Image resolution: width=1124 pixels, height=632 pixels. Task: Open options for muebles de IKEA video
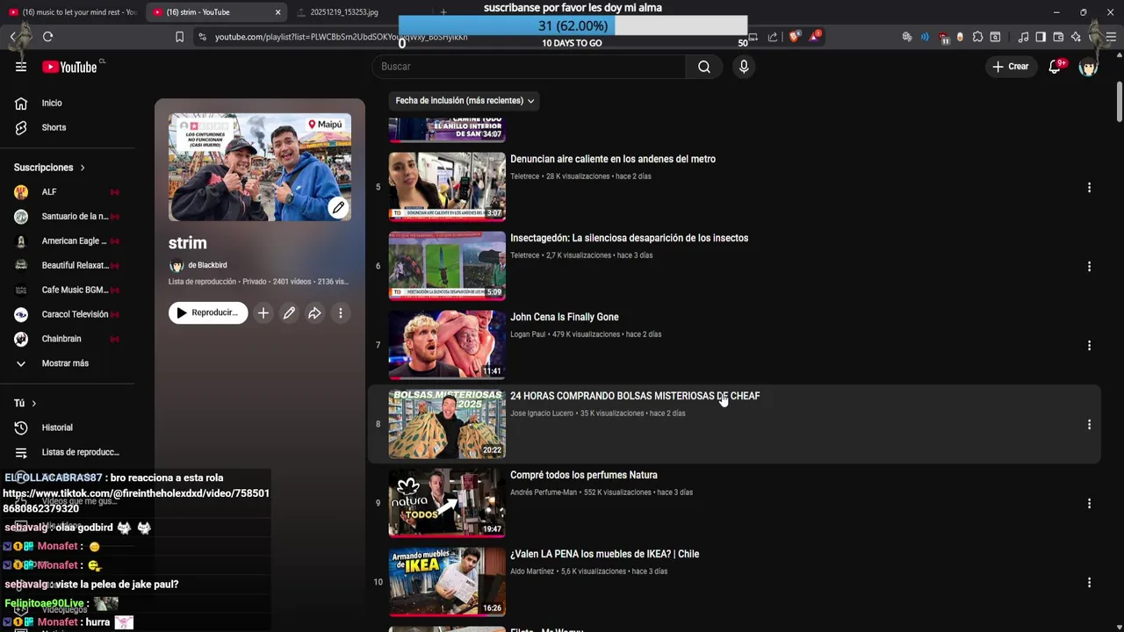point(1089,582)
